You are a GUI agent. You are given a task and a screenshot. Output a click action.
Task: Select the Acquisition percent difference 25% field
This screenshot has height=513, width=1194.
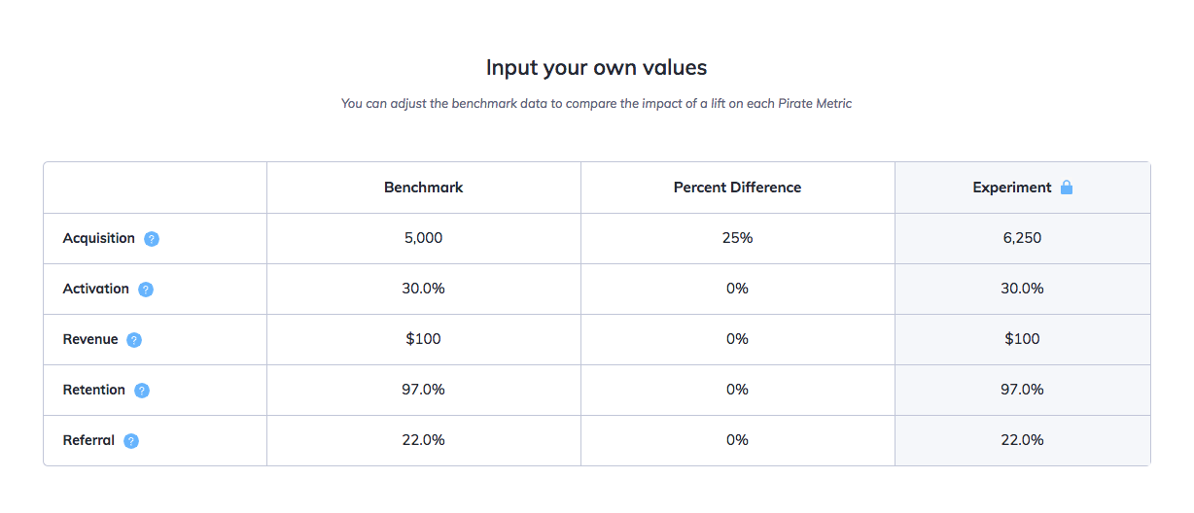[x=737, y=238]
